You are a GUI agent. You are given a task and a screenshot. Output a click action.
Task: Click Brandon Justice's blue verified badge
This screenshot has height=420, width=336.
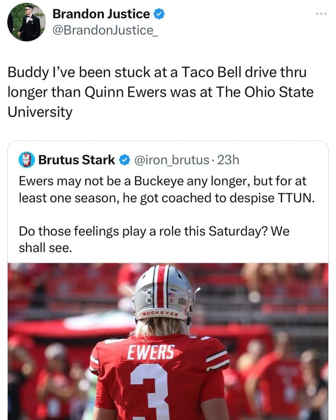tap(158, 14)
